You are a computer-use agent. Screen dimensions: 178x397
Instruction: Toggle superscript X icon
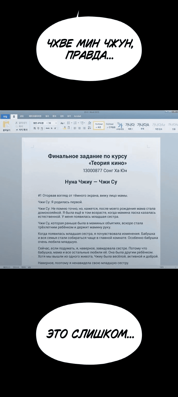pos(55,128)
